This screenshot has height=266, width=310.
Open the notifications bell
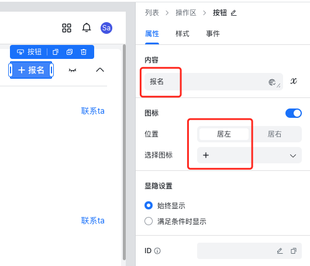87,28
